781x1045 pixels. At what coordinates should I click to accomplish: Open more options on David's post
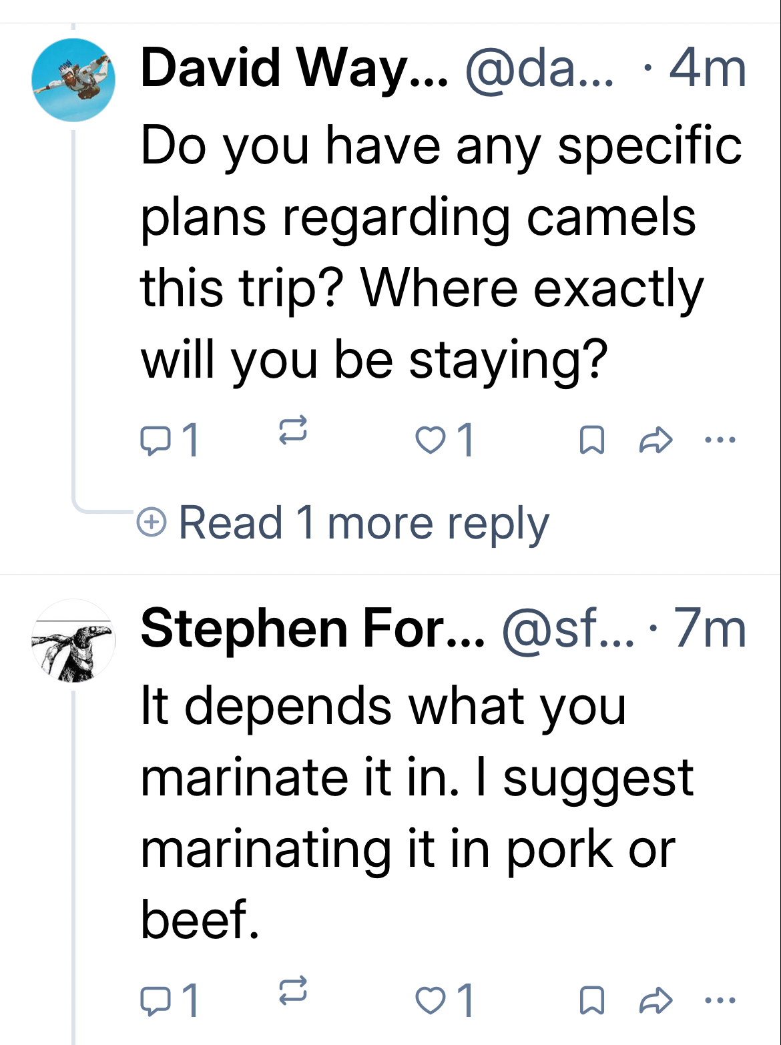tap(720, 440)
